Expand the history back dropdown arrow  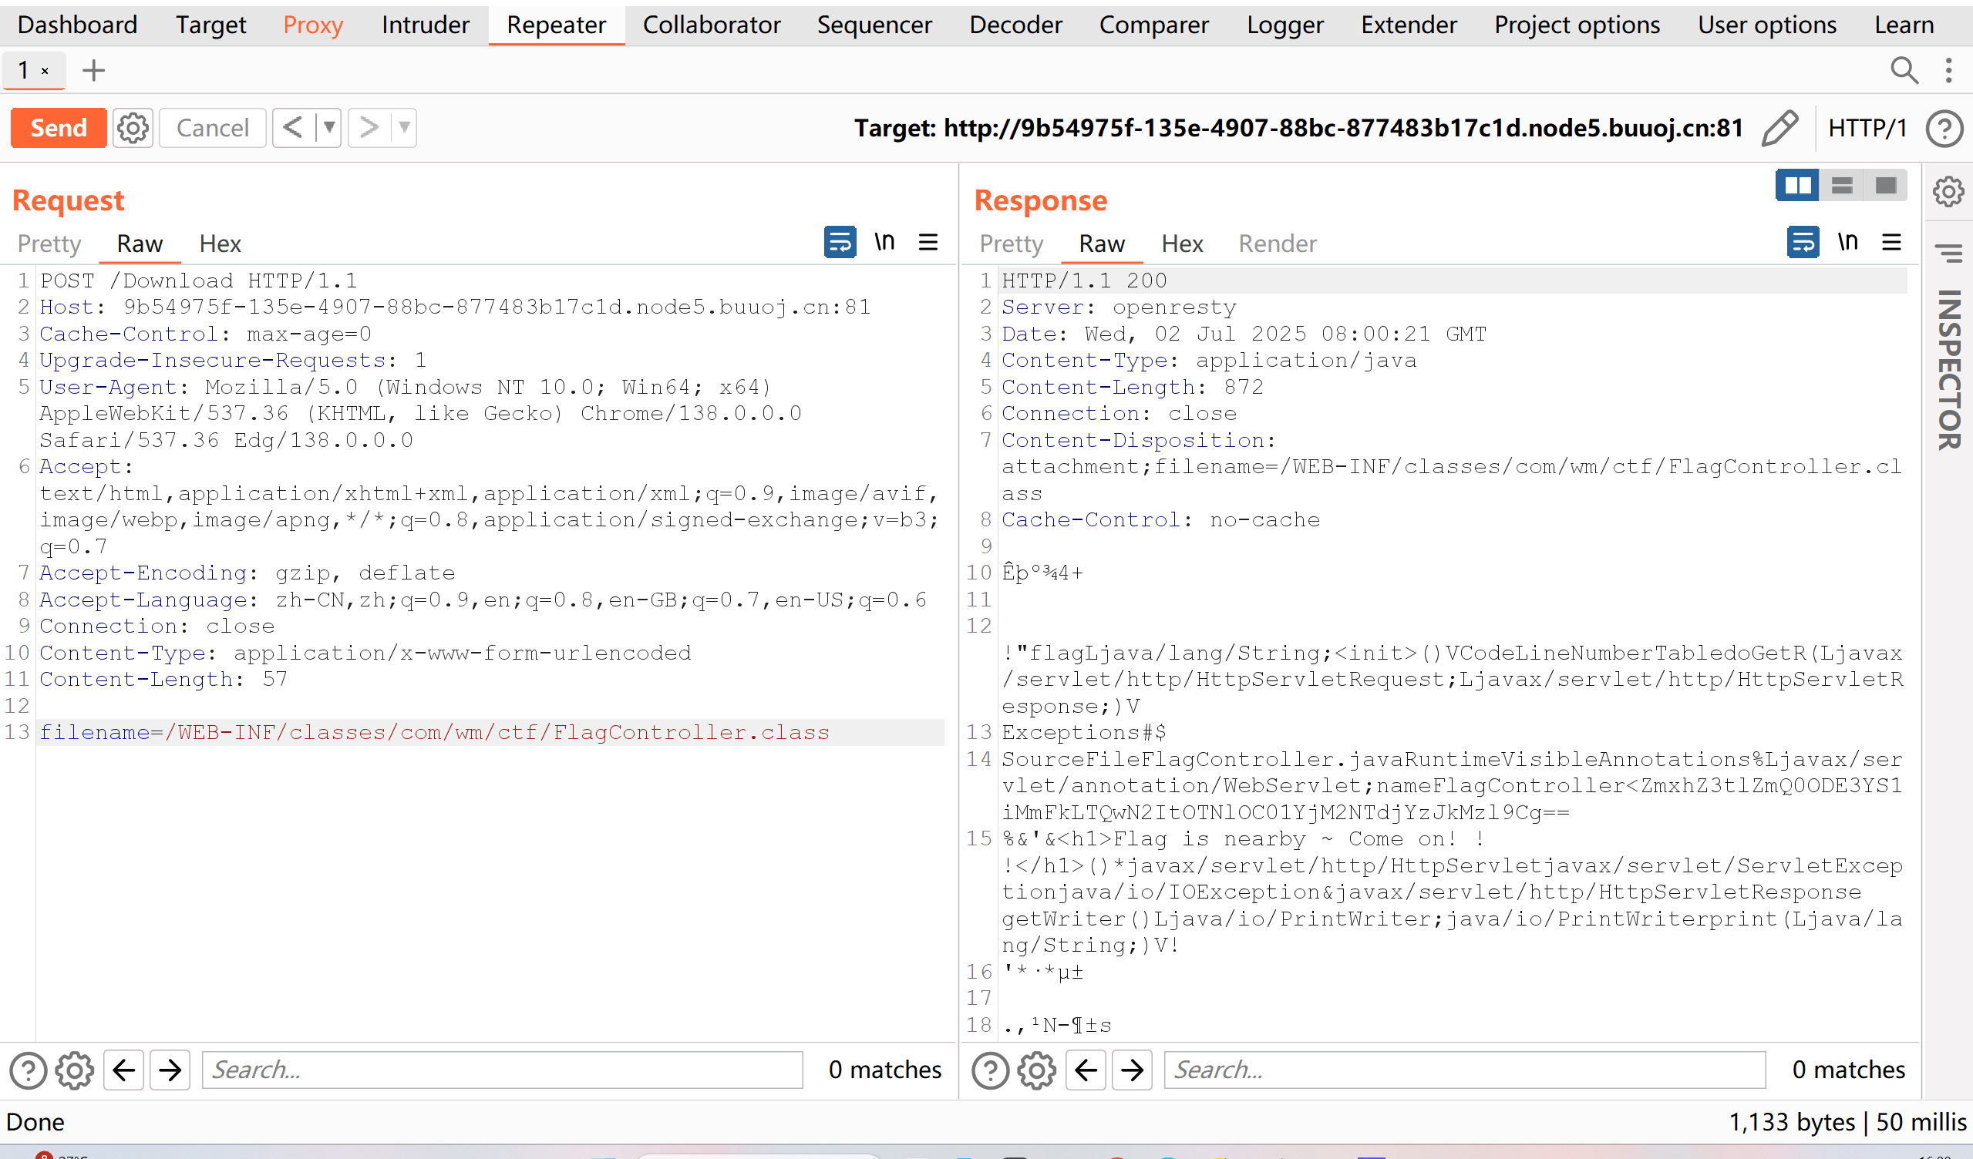[328, 128]
